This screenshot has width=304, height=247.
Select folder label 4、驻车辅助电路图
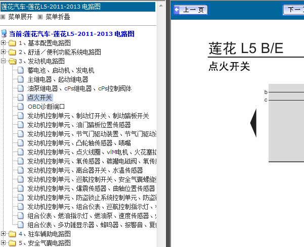pos(45,234)
